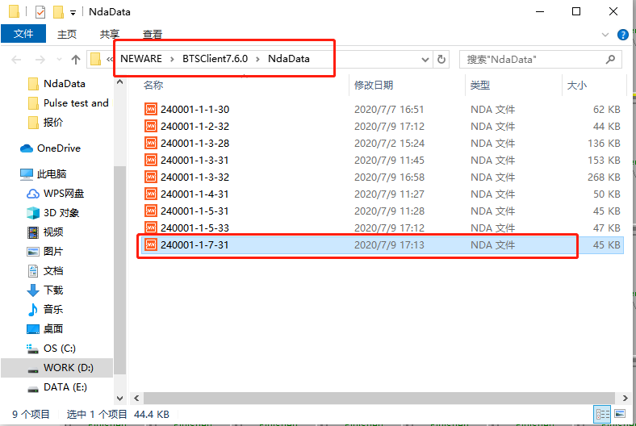Click horizontal scrollbar right arrow

coord(625,398)
